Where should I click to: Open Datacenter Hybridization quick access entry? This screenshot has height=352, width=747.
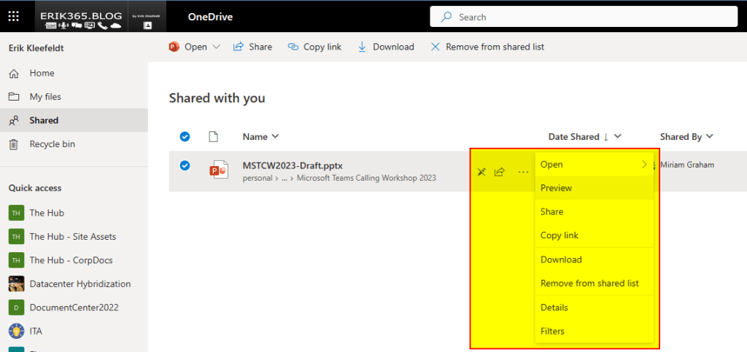click(80, 283)
